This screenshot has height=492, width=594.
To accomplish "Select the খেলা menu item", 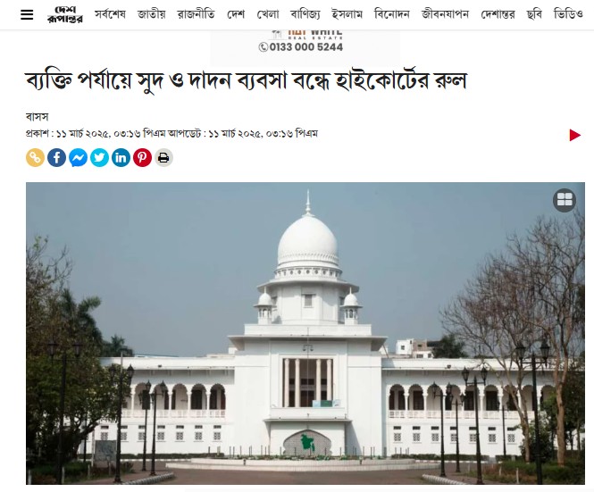I will click(x=268, y=15).
